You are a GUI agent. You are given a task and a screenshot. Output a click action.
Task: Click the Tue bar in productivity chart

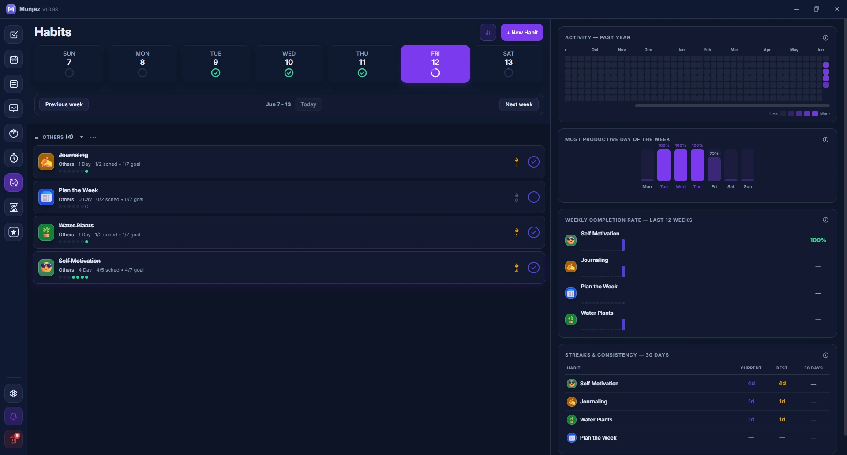point(664,165)
